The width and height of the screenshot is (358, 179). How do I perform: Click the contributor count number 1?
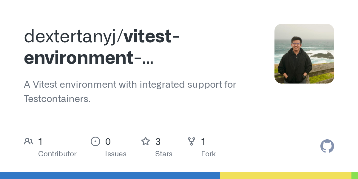coord(40,142)
